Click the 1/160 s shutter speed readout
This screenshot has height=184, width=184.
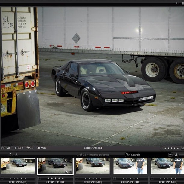tap(18, 148)
